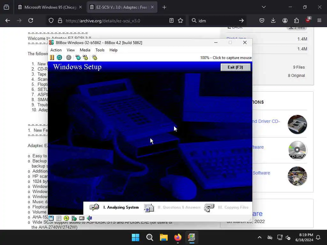
Task: Click the sound speaker status bar icon
Action: [89, 218]
